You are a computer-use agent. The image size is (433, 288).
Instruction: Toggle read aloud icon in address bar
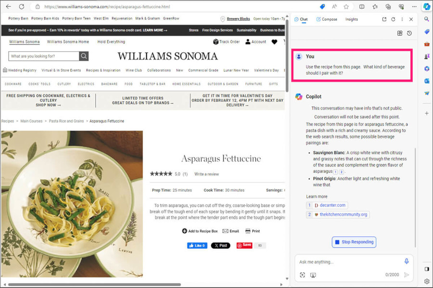[334, 7]
